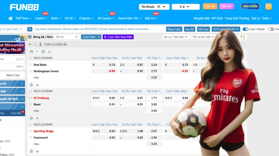
Task: Open the 3D Casino menu
Action: 106,18
